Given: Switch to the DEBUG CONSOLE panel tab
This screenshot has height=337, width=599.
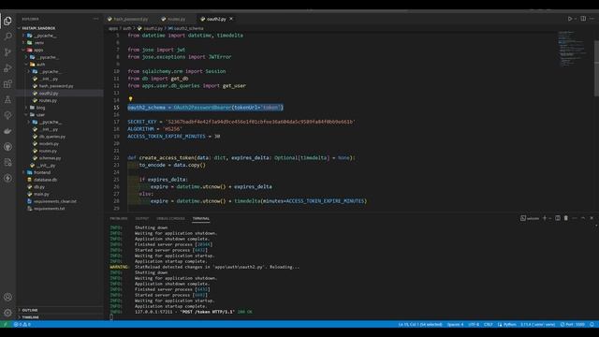Looking at the screenshot, I should (x=170, y=218).
